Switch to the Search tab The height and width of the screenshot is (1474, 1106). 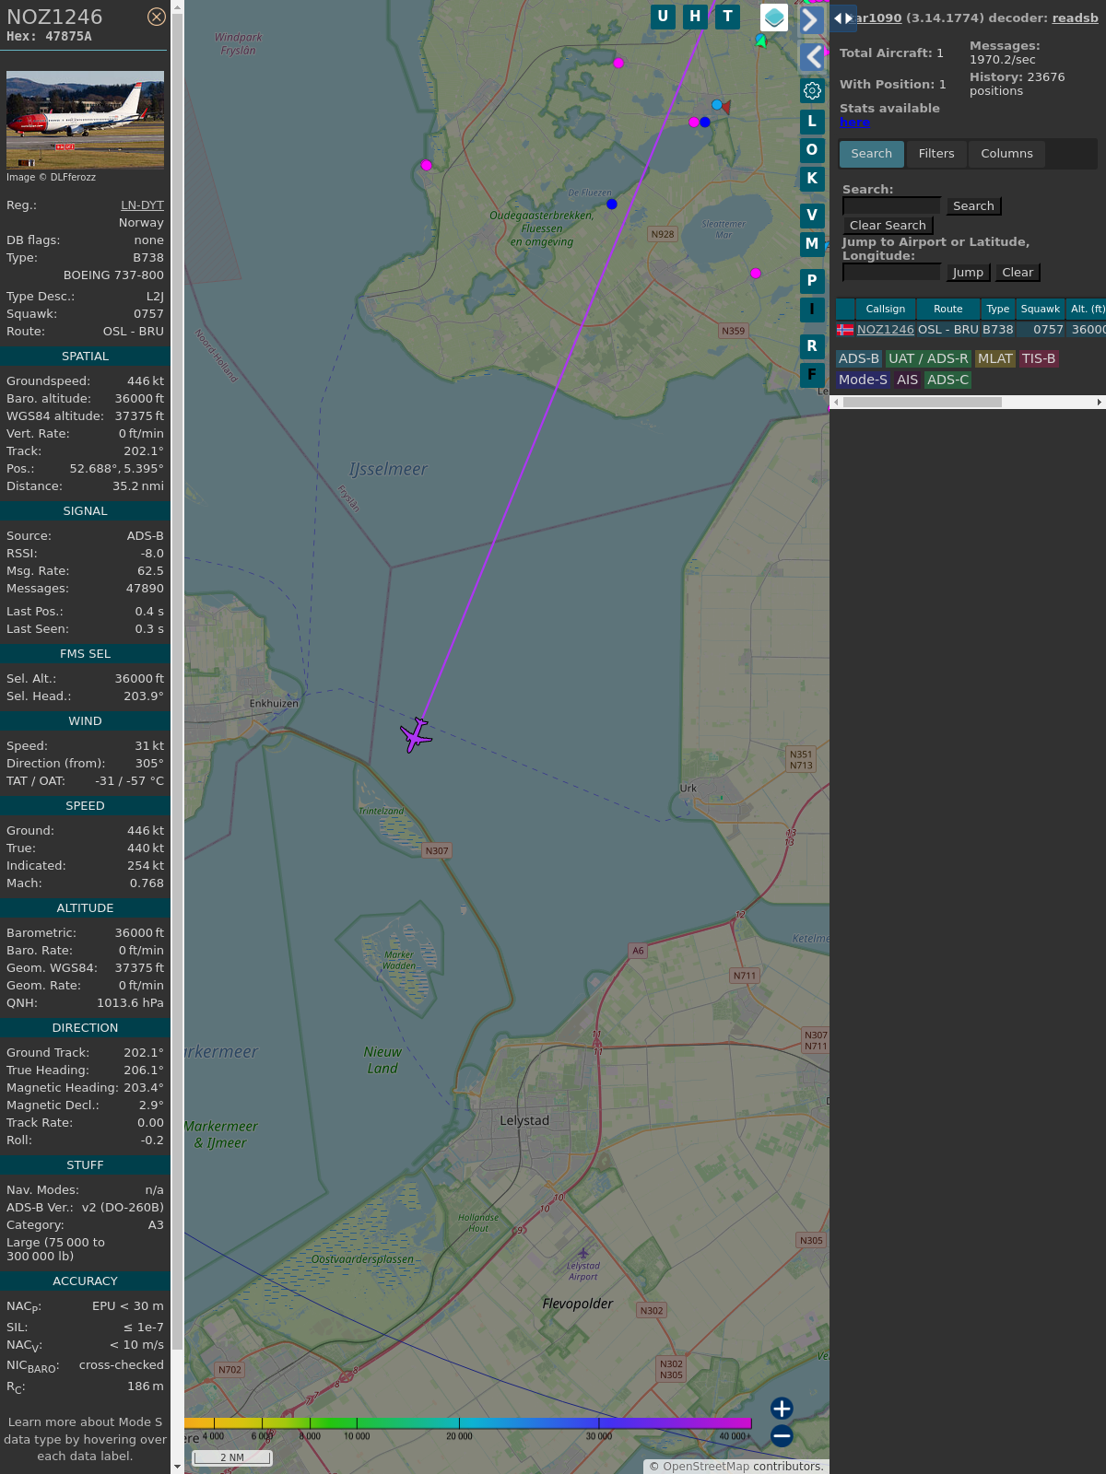tap(872, 154)
